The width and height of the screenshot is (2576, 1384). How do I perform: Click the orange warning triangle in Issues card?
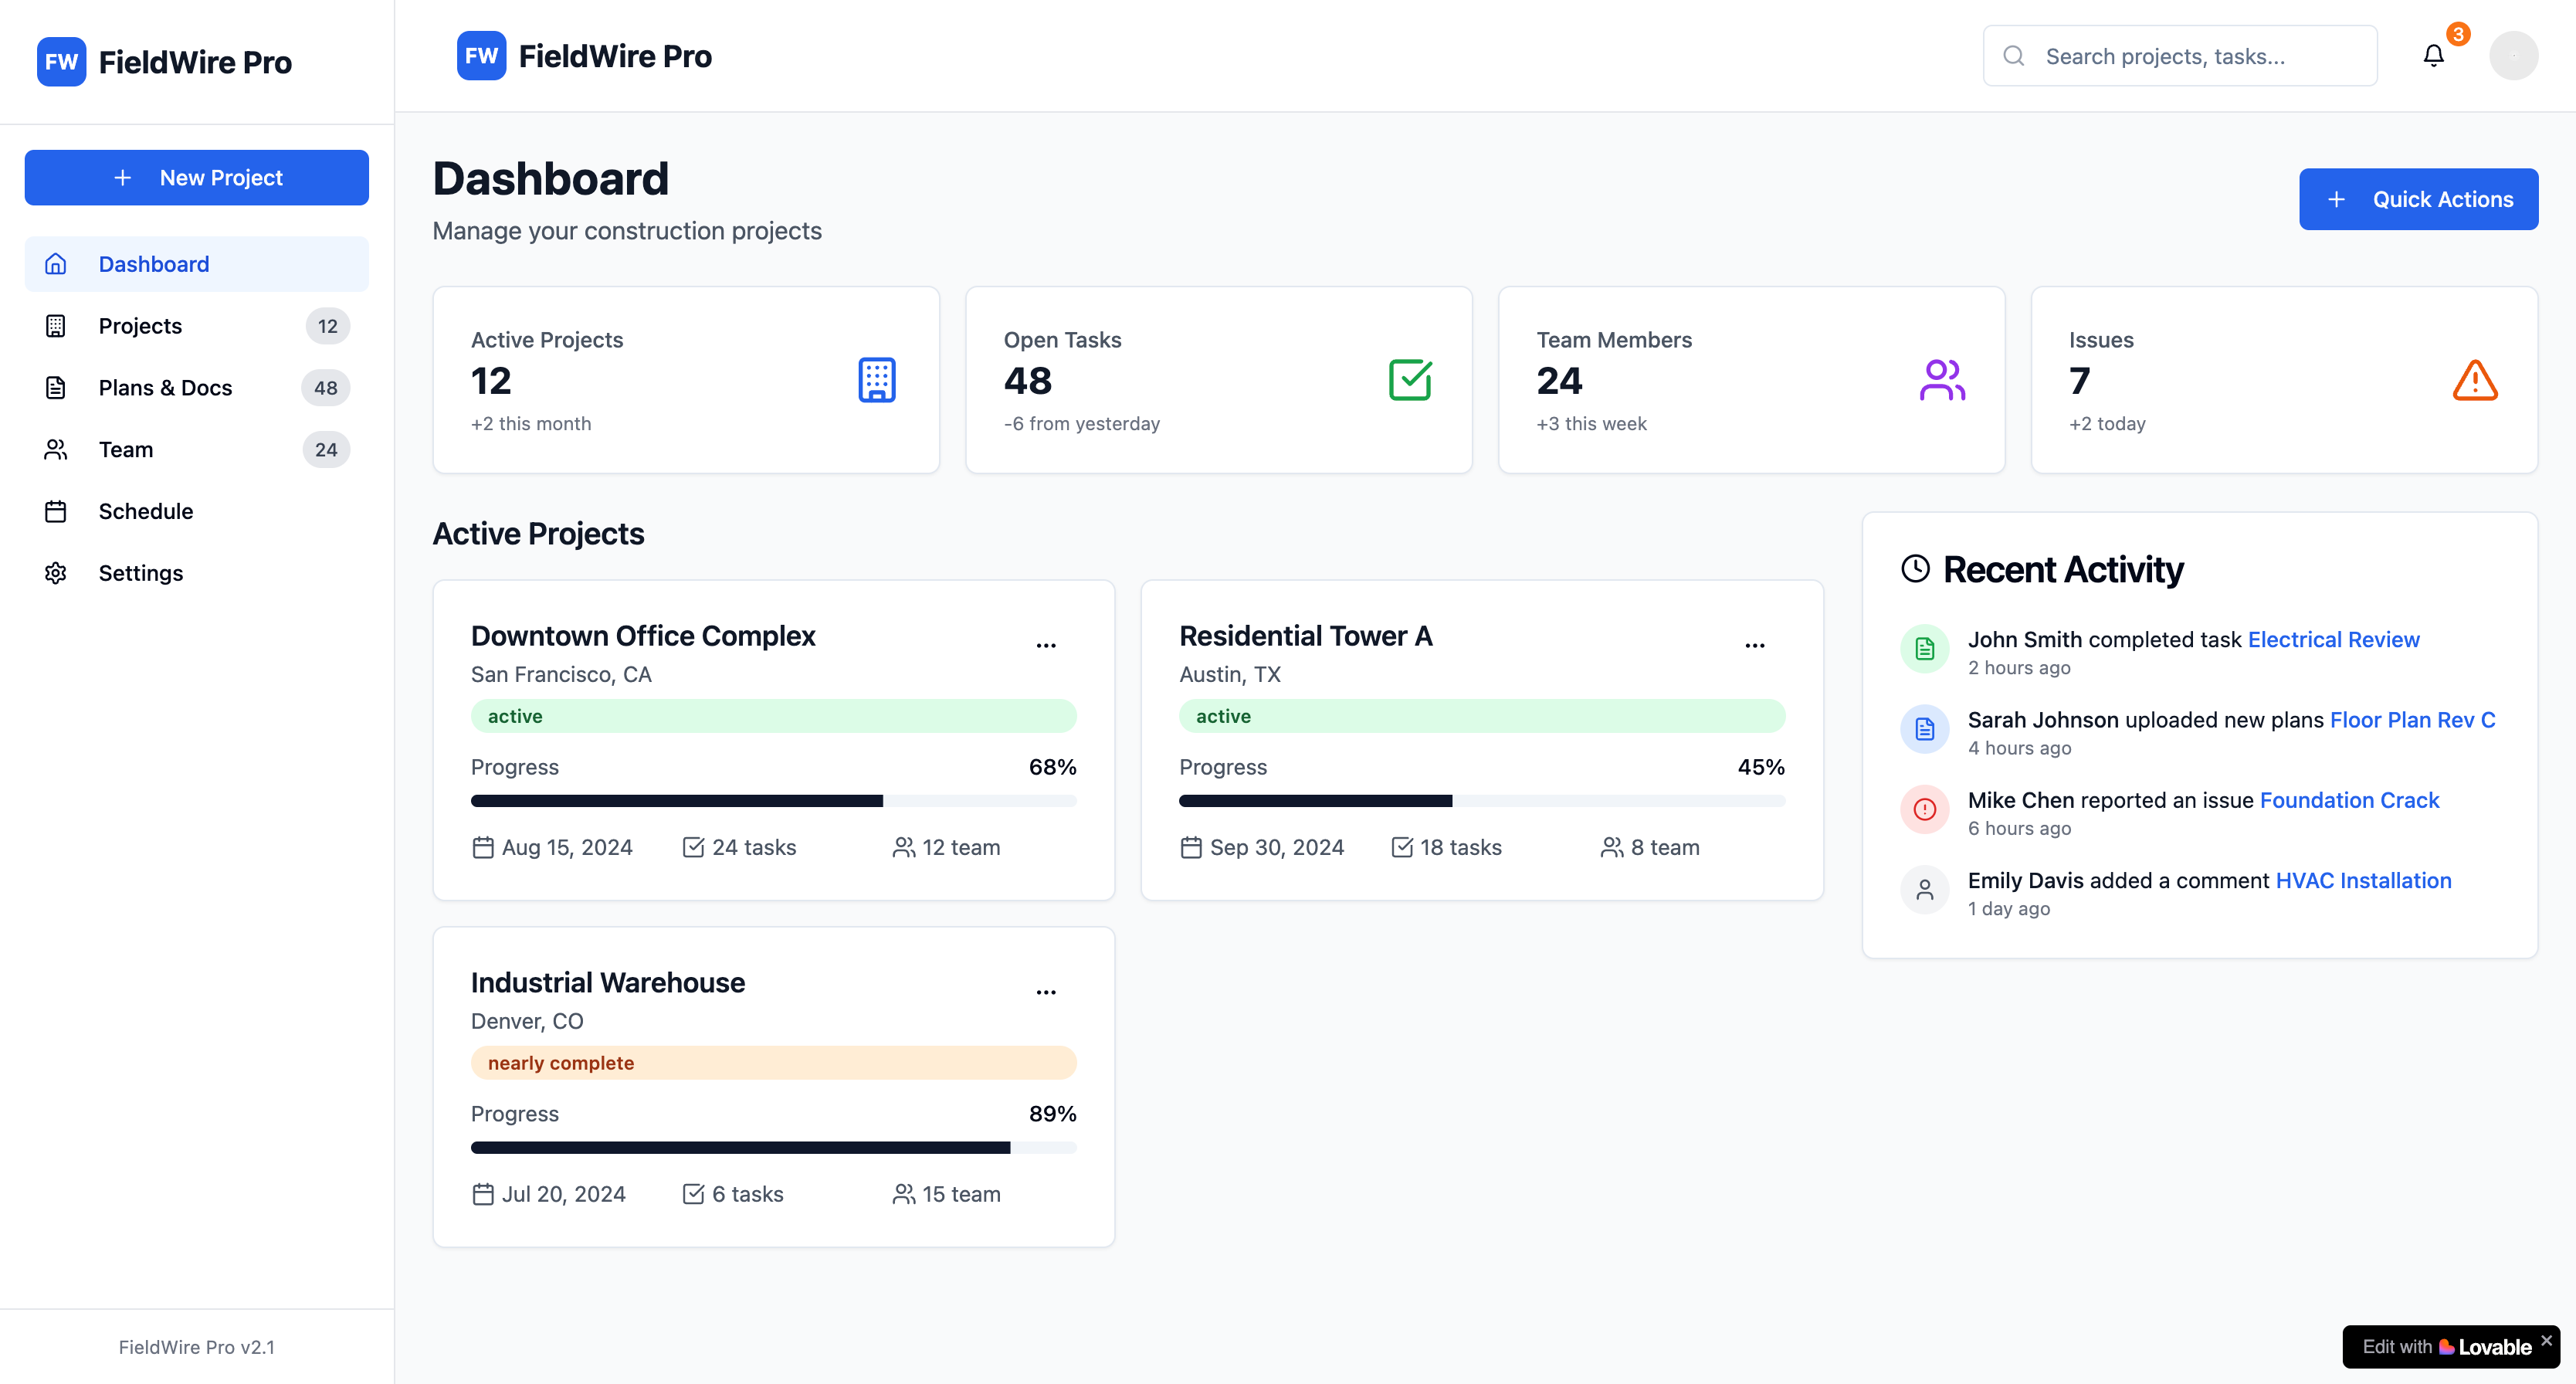2475,380
